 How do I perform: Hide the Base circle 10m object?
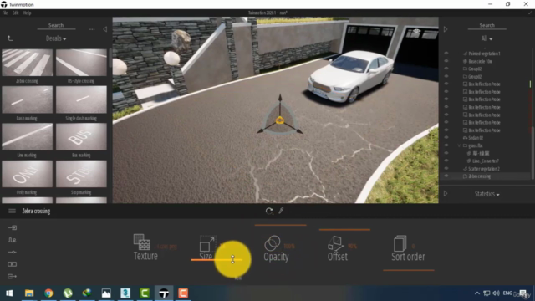coord(446,61)
